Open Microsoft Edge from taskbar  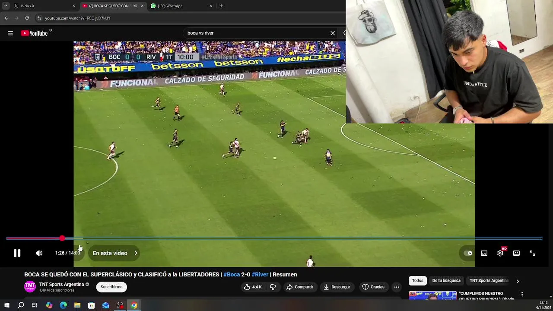pos(64,305)
